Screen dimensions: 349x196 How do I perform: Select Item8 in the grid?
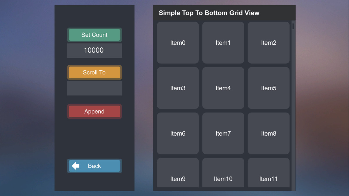tap(268, 133)
